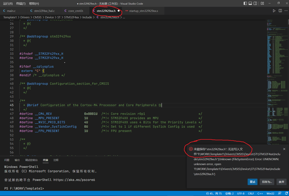Toggle the secondary sidebar layout icon
This screenshot has height=196, width=289.
tap(255, 3)
